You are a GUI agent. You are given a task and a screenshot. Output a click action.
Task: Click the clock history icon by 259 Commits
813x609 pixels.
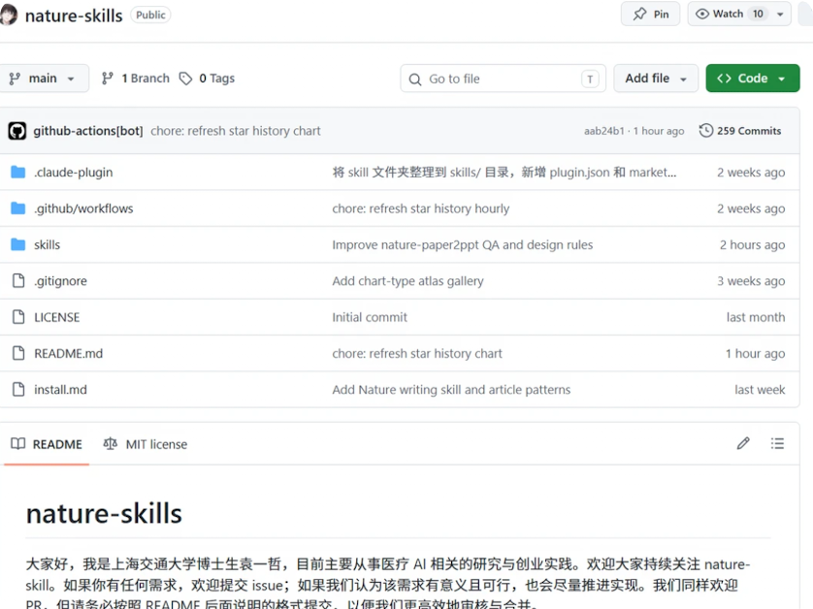click(705, 131)
